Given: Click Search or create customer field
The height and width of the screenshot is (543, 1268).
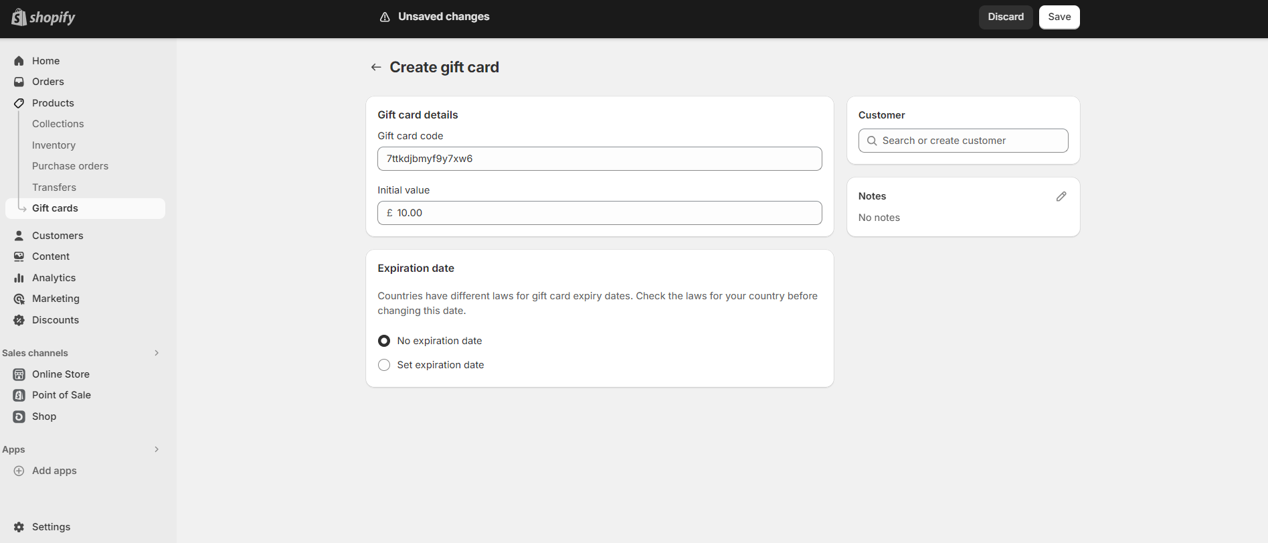Looking at the screenshot, I should [x=964, y=141].
